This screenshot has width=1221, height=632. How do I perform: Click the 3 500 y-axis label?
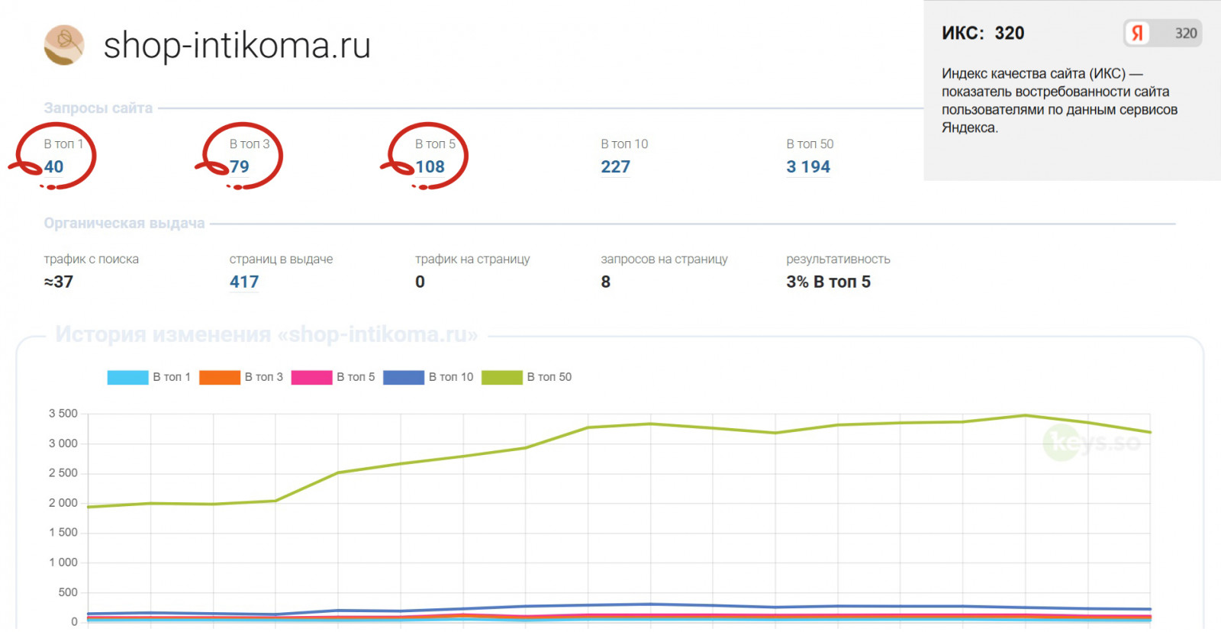pos(63,414)
